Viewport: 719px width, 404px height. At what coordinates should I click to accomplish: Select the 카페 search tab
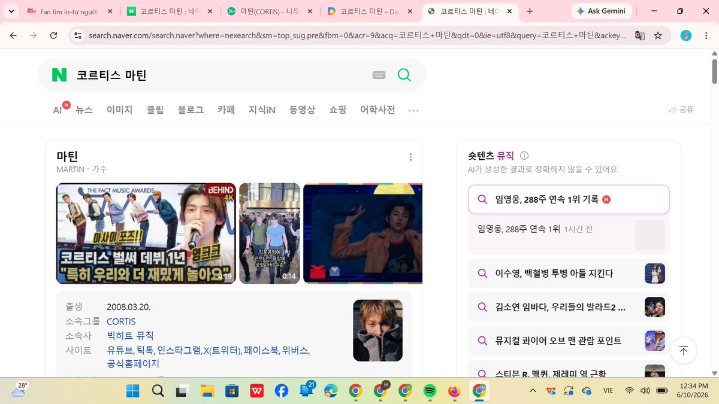(226, 110)
